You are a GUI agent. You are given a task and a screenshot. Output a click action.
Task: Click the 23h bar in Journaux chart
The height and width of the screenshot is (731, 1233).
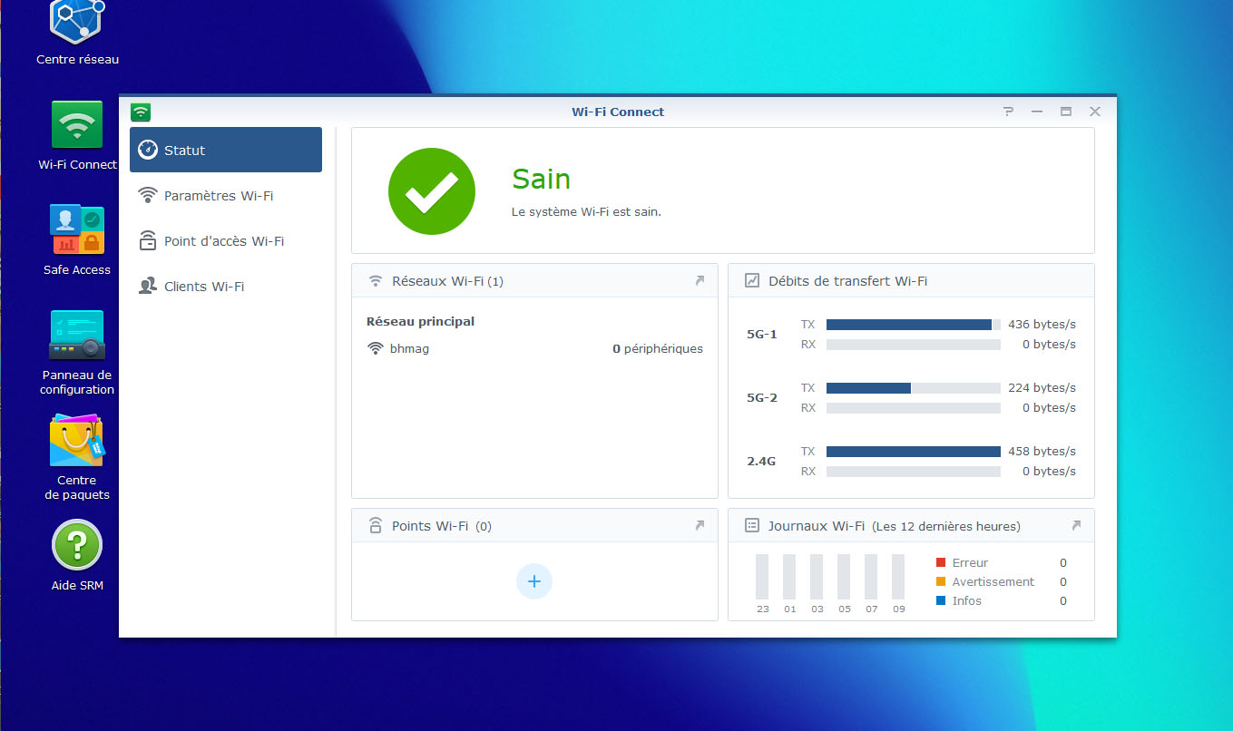coord(762,577)
